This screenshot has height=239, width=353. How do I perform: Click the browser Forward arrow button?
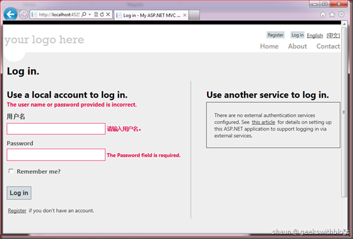click(x=24, y=15)
